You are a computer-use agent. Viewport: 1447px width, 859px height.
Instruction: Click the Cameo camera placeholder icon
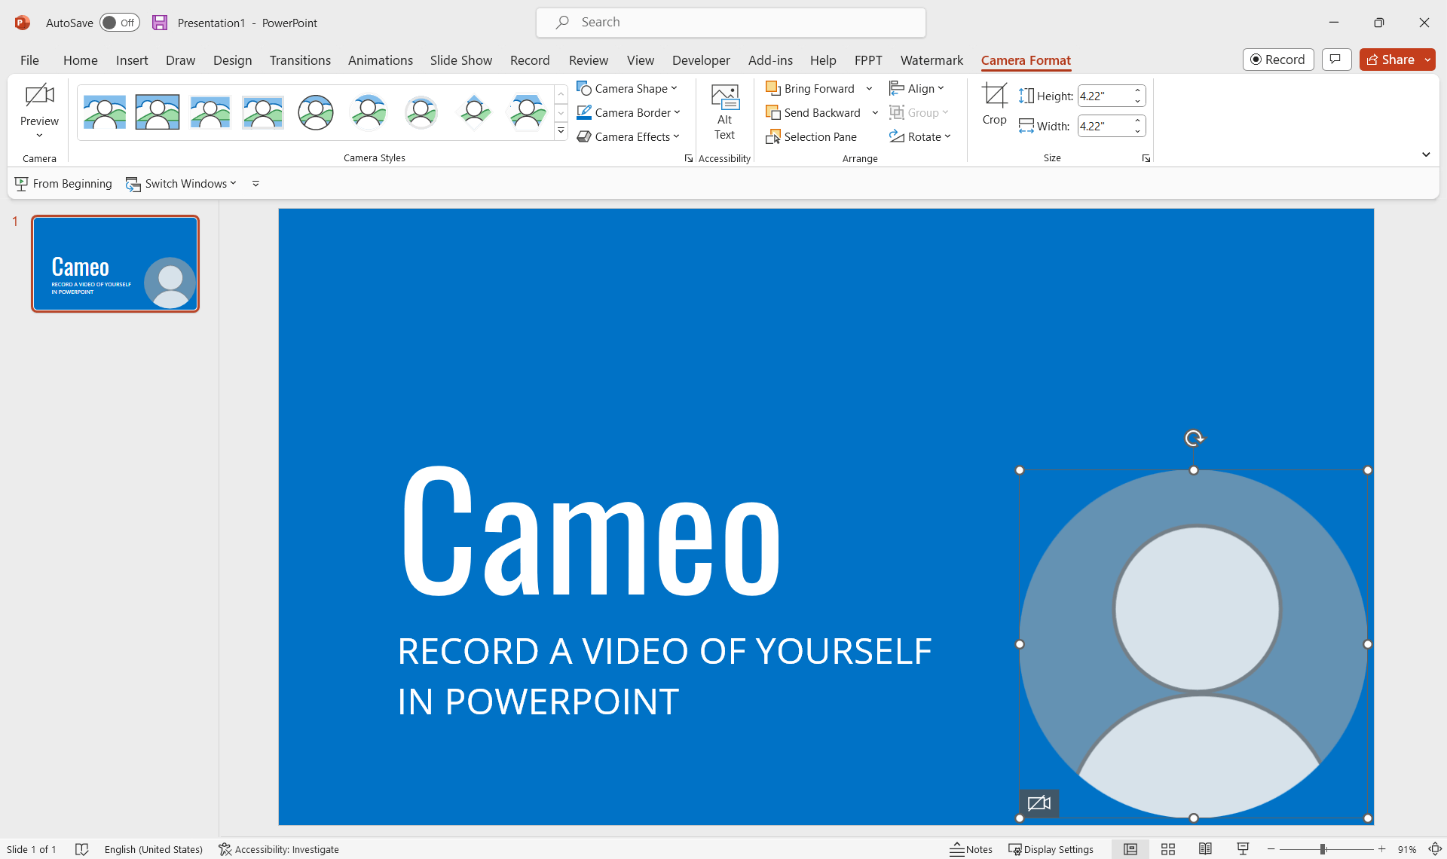[1041, 804]
